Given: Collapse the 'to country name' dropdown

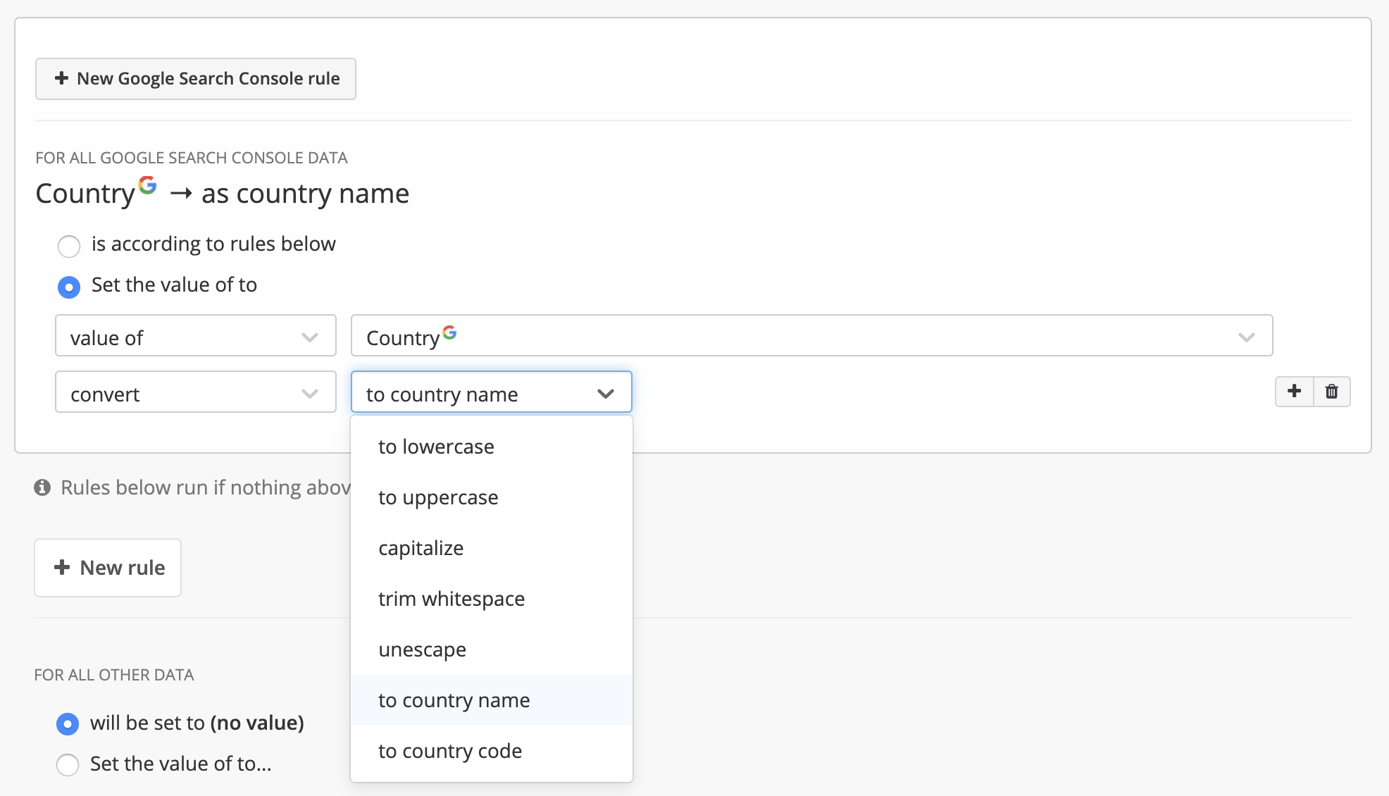Looking at the screenshot, I should coord(491,392).
